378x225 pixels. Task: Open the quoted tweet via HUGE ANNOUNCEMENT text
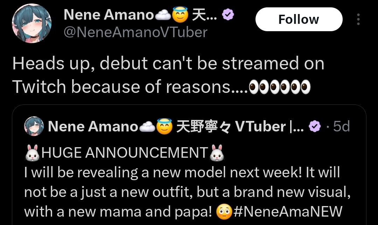click(125, 153)
